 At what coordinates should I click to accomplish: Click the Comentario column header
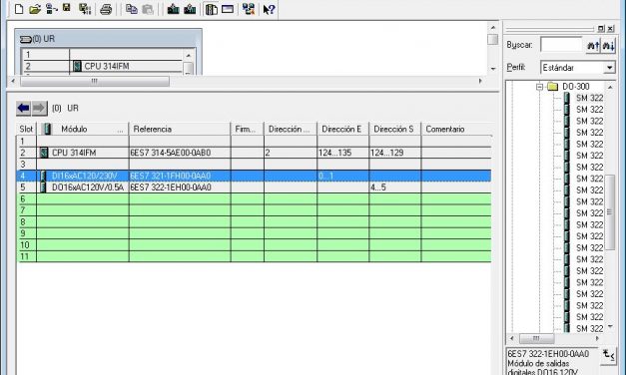tap(456, 129)
